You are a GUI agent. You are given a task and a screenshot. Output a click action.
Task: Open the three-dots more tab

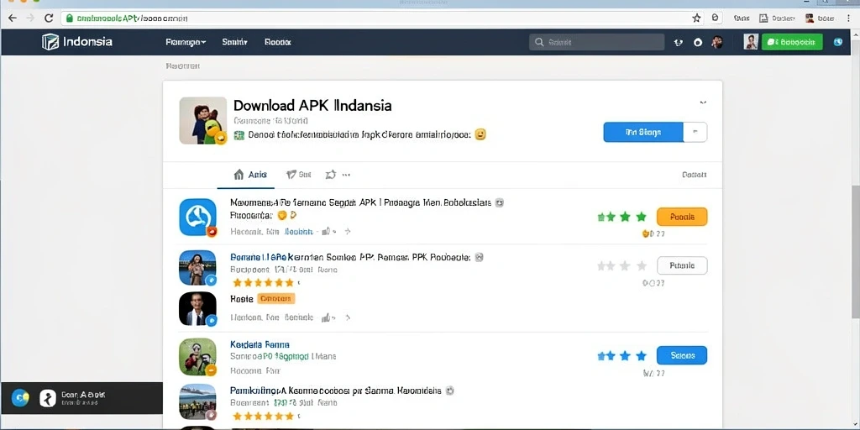point(346,175)
